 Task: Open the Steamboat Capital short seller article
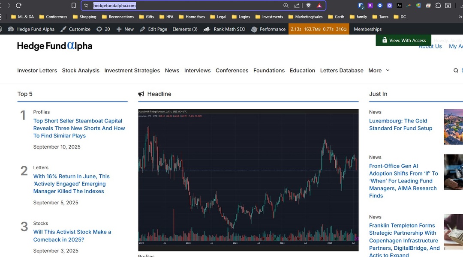pos(79,128)
